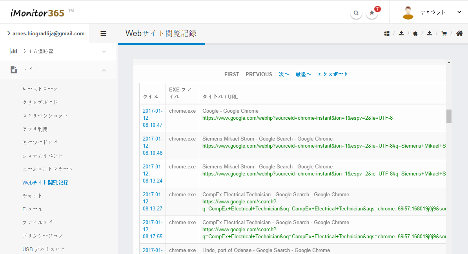Click the scrollbar up arrow
This screenshot has height=254, width=468.
tap(449, 62)
